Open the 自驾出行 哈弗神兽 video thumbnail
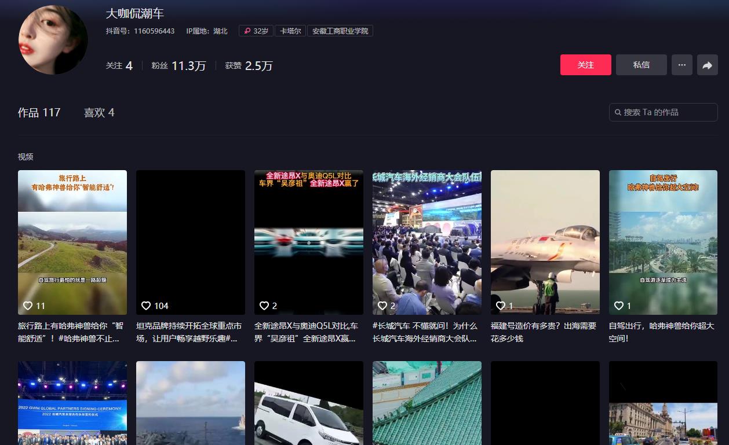 [664, 242]
